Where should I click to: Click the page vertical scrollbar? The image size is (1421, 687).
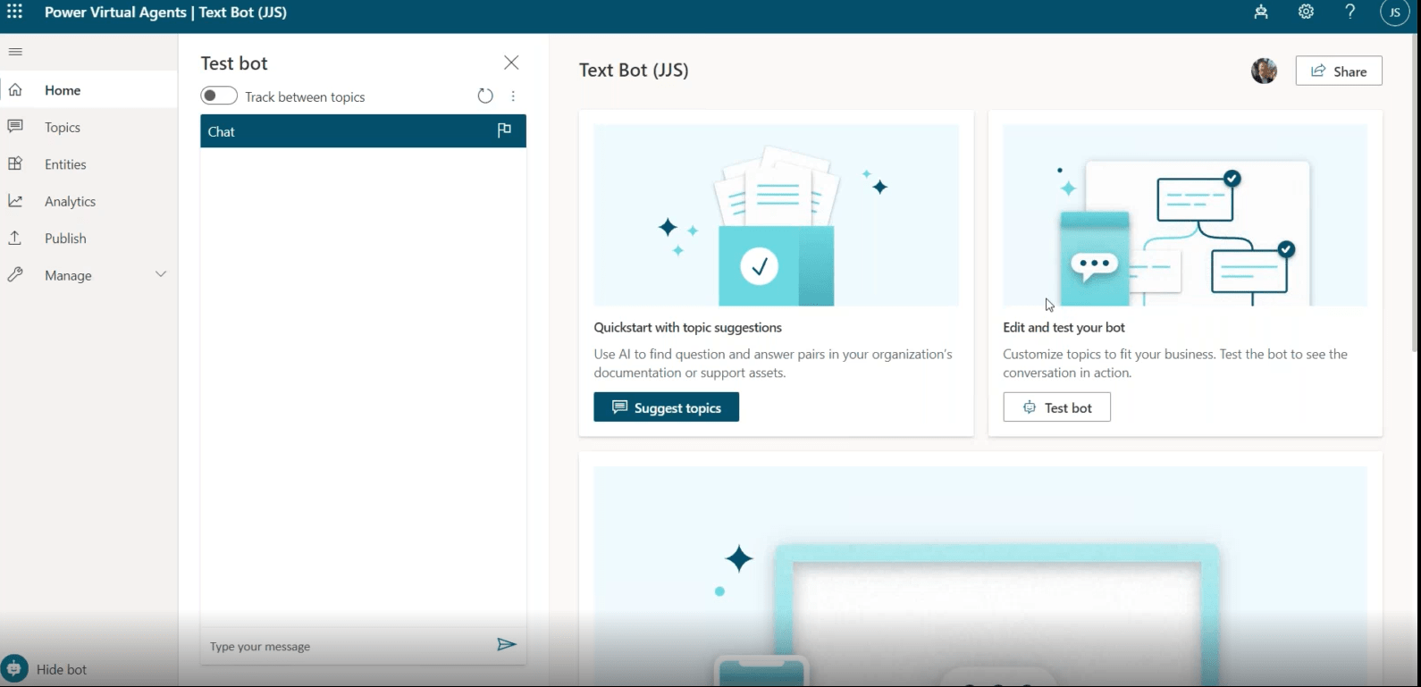click(x=1416, y=192)
